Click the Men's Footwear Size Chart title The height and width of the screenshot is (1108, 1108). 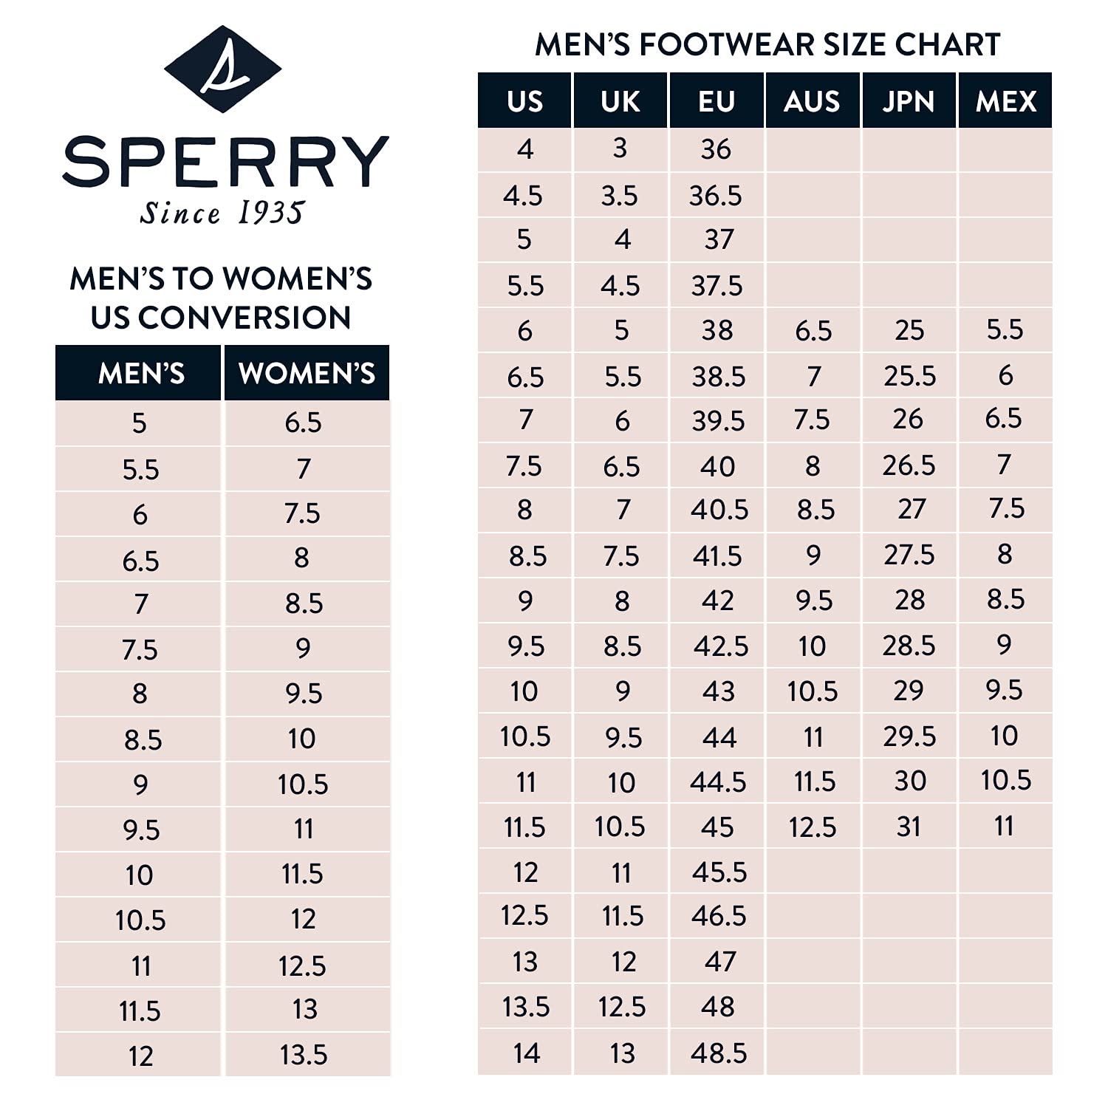coord(767,44)
